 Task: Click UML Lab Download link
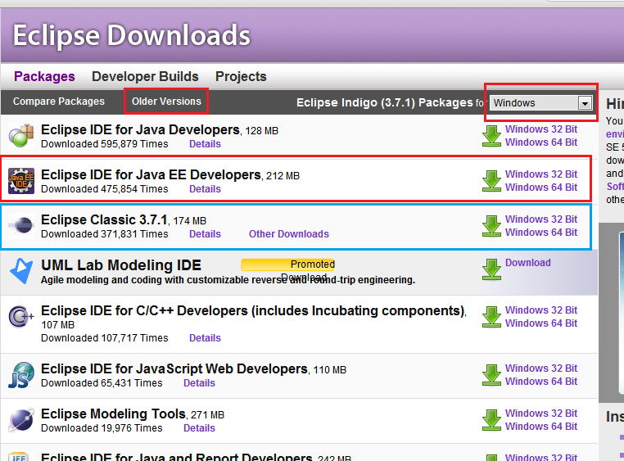[x=528, y=263]
